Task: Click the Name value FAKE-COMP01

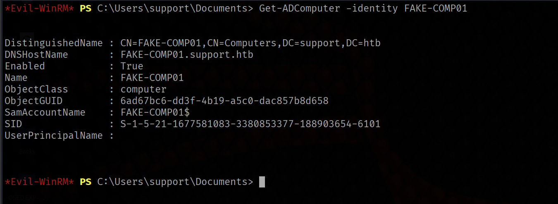Action: 152,78
